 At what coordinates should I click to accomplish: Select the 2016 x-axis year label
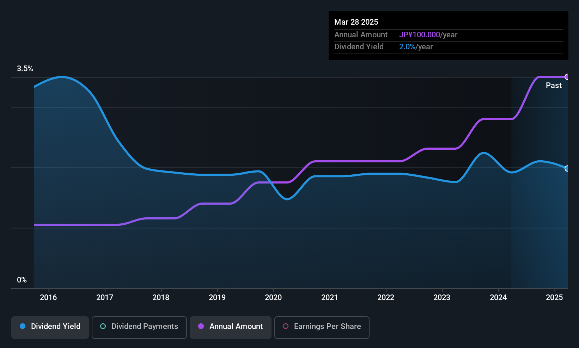point(48,298)
